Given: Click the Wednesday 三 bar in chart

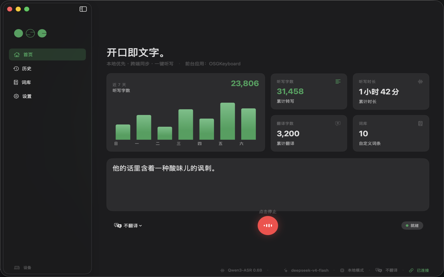Looking at the screenshot, I should tap(186, 125).
